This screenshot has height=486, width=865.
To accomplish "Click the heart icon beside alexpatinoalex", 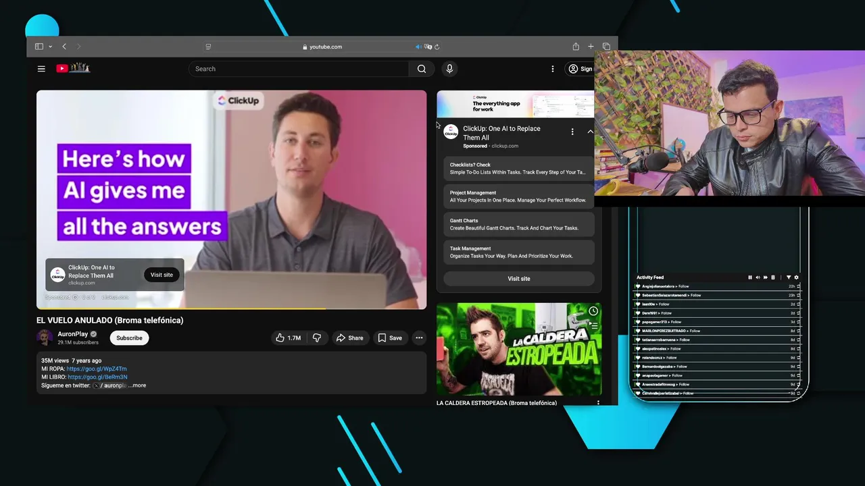I will [x=637, y=348].
